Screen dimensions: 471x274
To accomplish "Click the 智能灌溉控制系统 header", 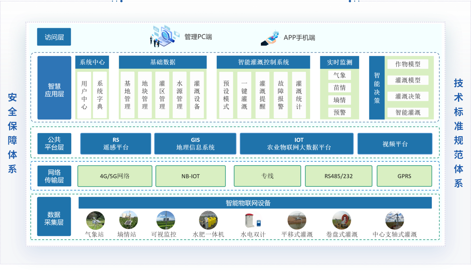I will coord(263,62).
